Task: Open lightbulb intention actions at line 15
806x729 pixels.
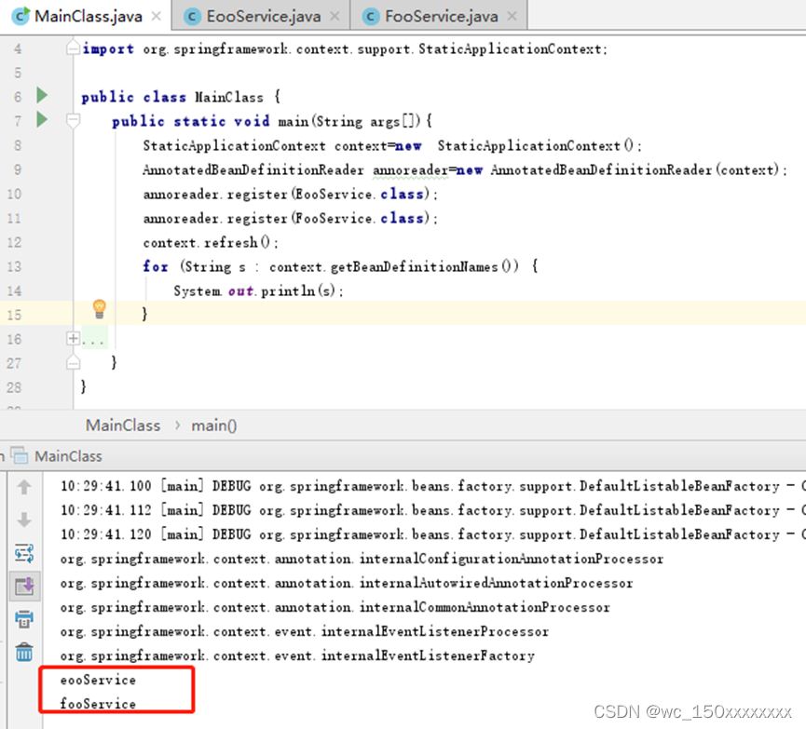Action: click(x=99, y=307)
